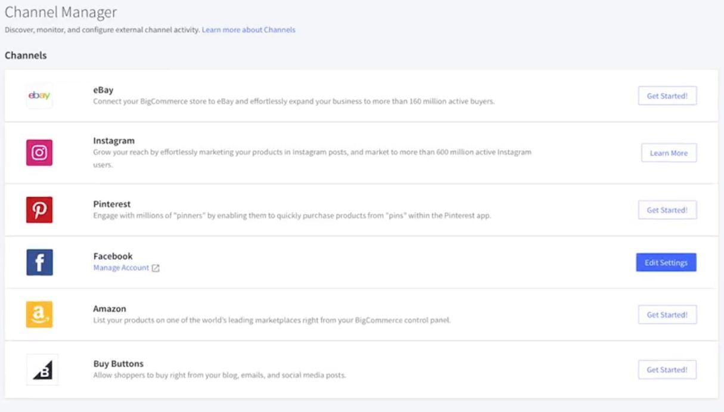Click Buy Buttons description about blog and emails
The height and width of the screenshot is (412, 724).
point(219,375)
